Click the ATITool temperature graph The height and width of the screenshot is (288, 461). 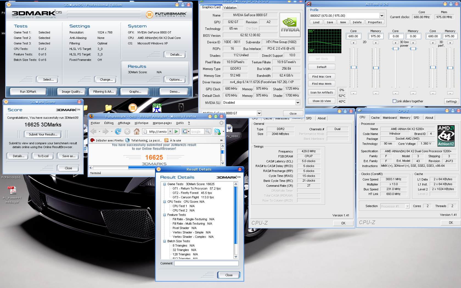coord(325,41)
